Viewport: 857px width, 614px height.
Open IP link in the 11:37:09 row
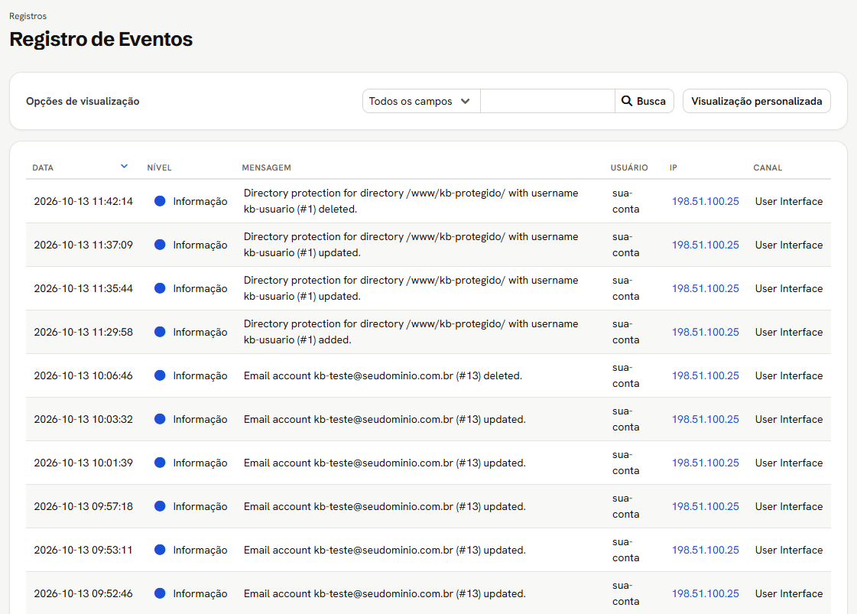(705, 245)
